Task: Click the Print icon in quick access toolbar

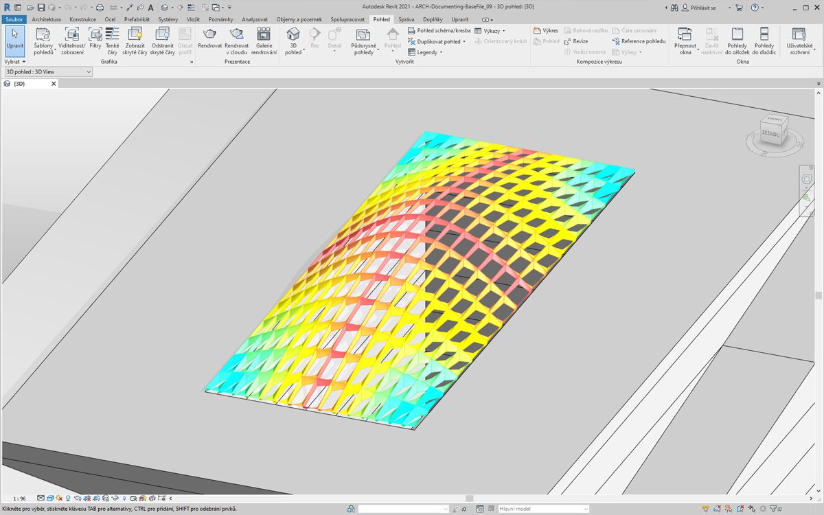Action: [x=100, y=7]
